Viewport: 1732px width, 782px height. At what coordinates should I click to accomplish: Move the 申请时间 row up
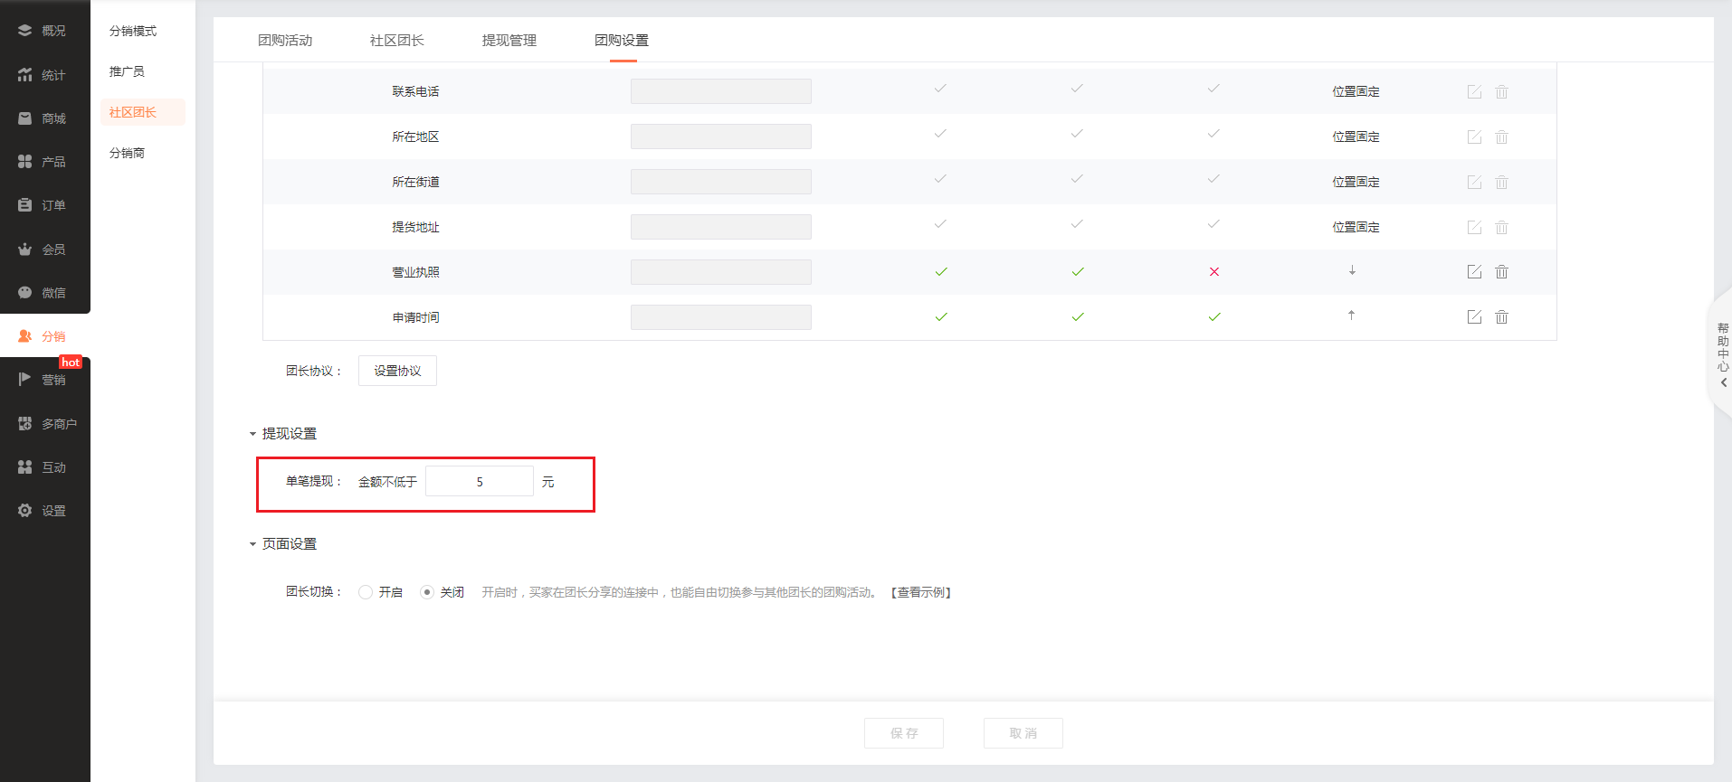click(1352, 315)
